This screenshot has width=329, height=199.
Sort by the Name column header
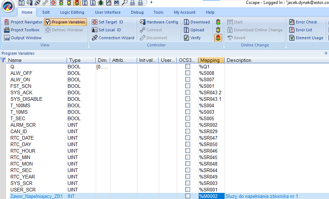tap(36, 60)
